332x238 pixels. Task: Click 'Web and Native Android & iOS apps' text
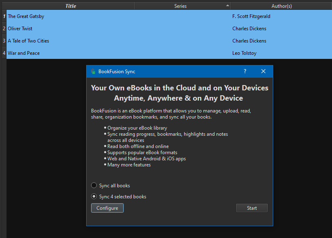click(x=147, y=159)
